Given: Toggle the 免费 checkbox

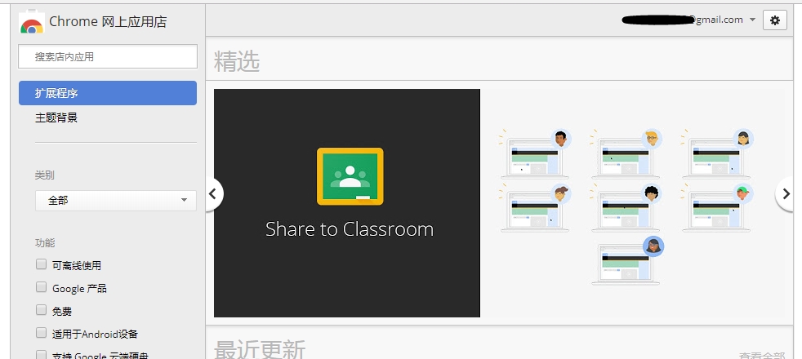Looking at the screenshot, I should coord(41,310).
